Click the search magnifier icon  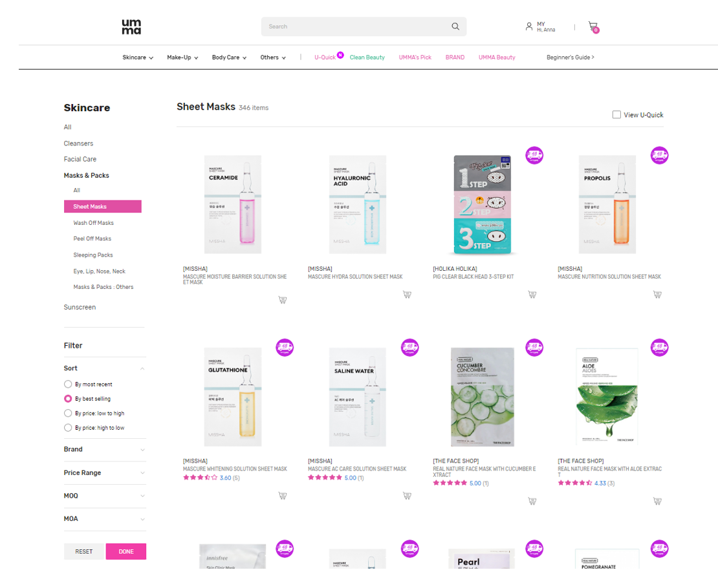point(455,26)
